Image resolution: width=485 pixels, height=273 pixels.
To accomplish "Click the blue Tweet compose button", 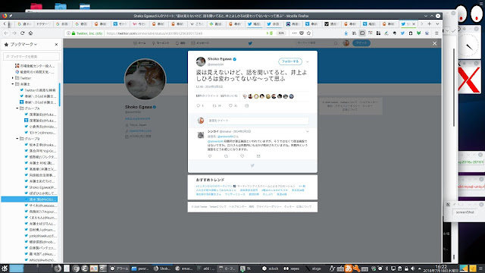I will 361,43.
